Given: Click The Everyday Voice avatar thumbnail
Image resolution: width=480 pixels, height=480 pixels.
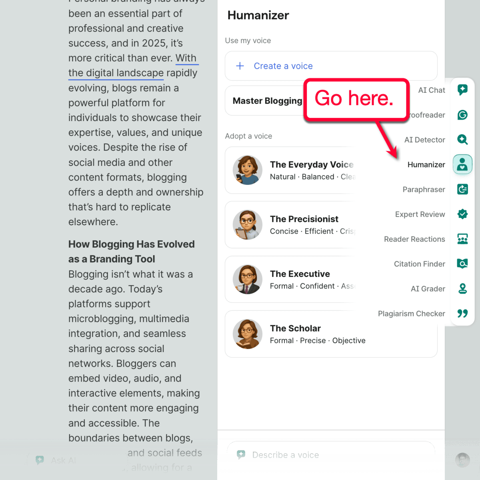Looking at the screenshot, I should point(248,170).
